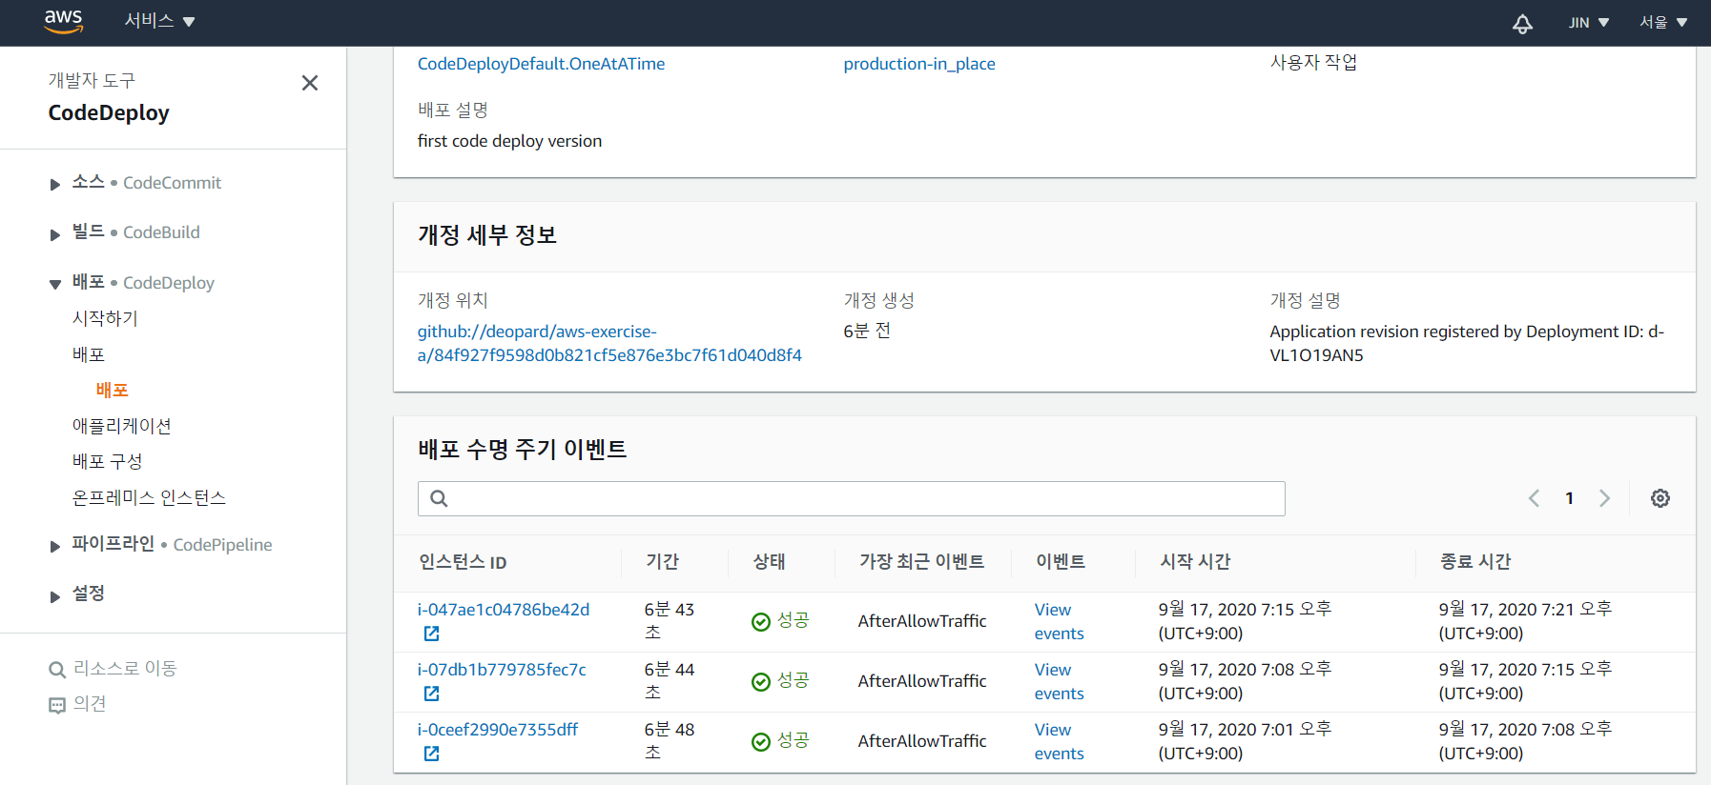The height and width of the screenshot is (785, 1711).
Task: Open the CodeDeployDefault.OneAtATime link
Action: click(541, 64)
